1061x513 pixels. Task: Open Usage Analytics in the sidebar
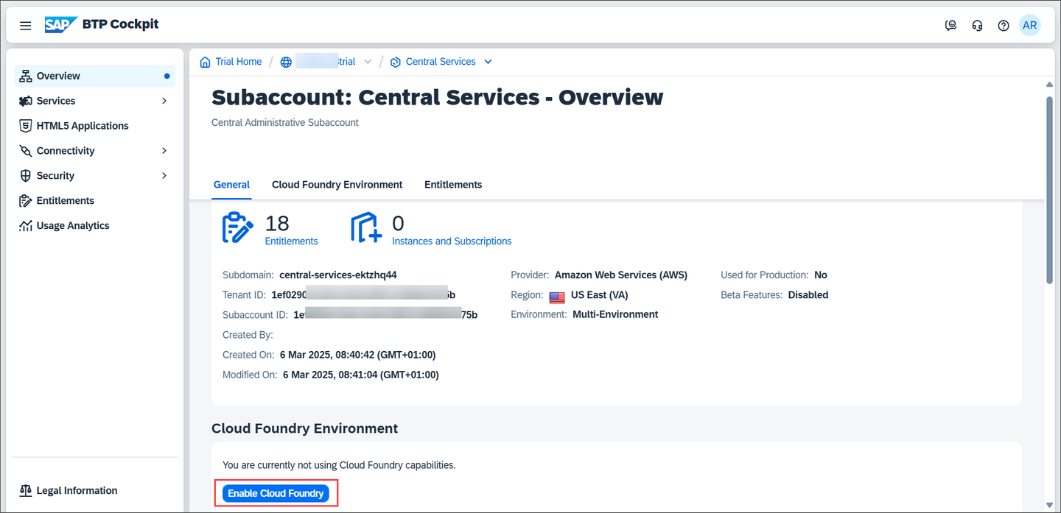95,226
